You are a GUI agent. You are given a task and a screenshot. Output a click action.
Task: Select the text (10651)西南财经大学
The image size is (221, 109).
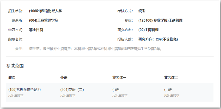point(45,11)
